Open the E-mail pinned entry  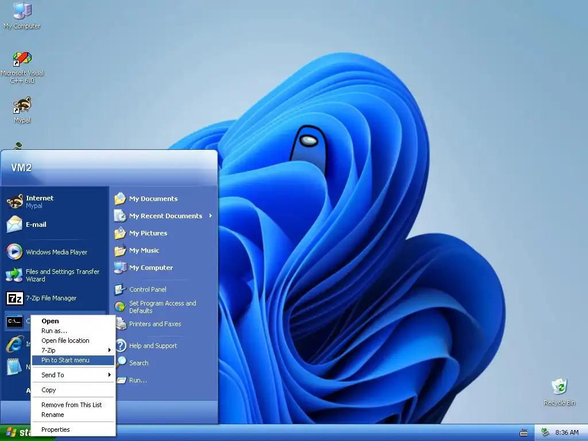56,225
